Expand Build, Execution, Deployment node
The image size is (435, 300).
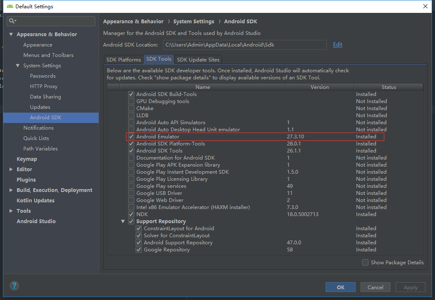[x=11, y=190]
